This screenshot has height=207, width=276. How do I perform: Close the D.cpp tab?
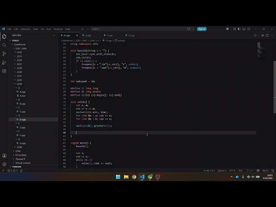tap(77, 35)
